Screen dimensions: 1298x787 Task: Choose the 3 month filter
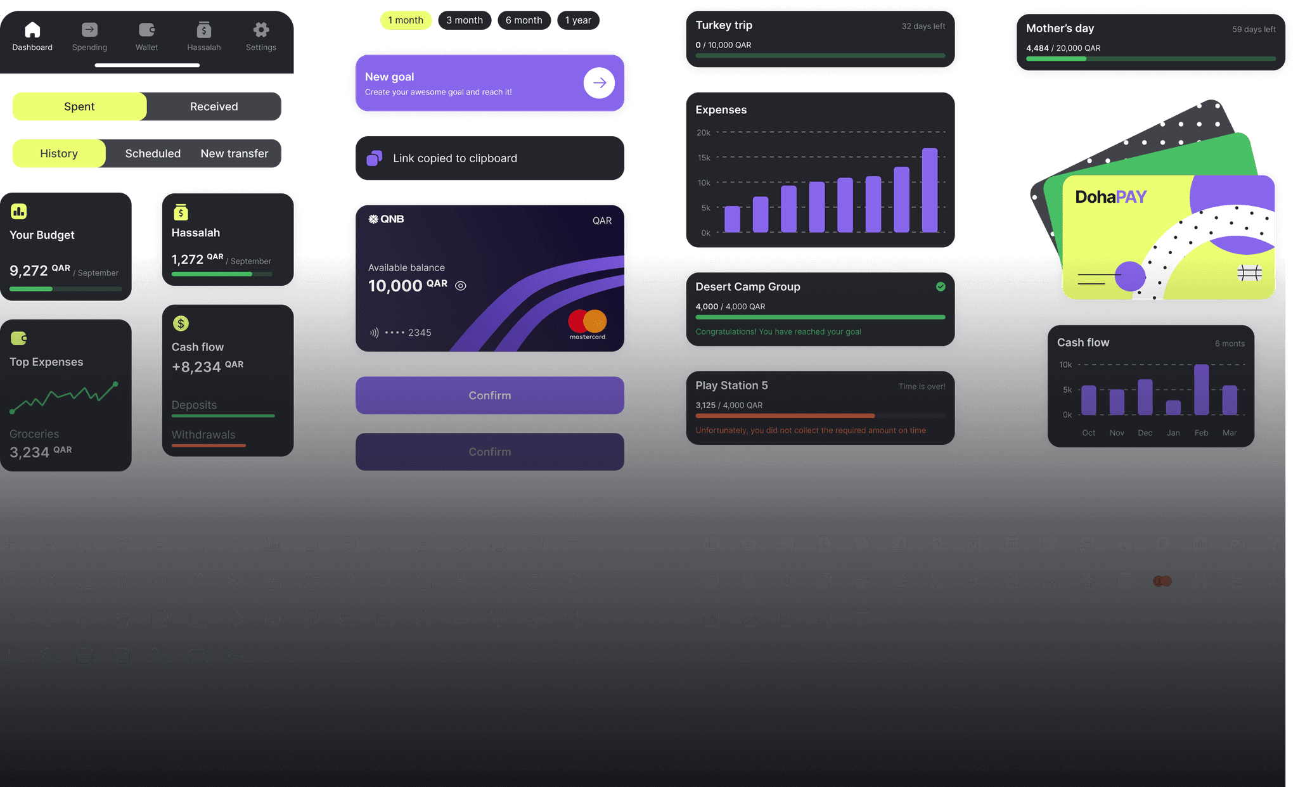[x=464, y=20]
